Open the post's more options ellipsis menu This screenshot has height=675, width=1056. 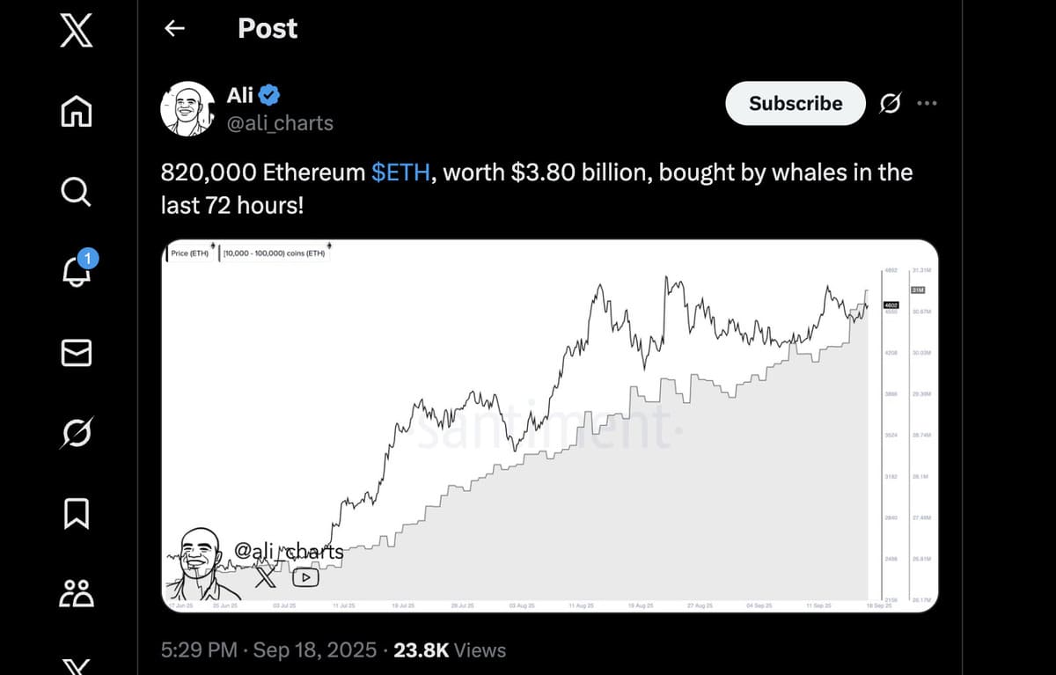(x=927, y=104)
